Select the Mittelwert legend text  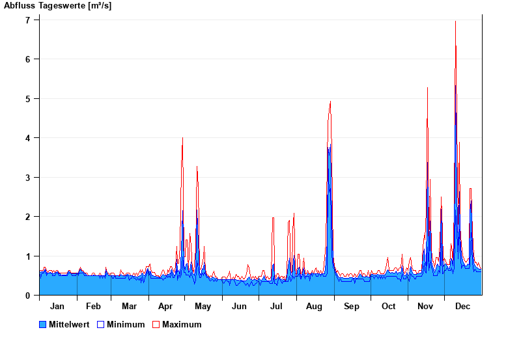pos(69,324)
